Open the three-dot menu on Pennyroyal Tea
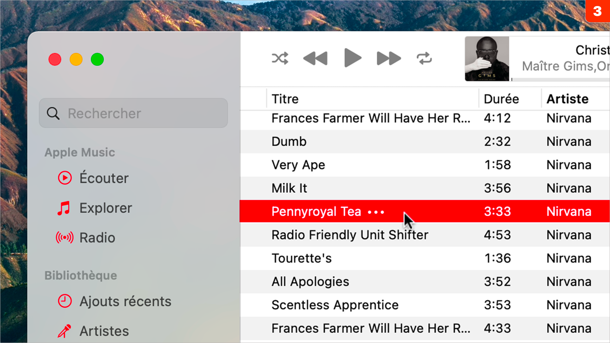The width and height of the screenshot is (610, 343). click(x=376, y=212)
